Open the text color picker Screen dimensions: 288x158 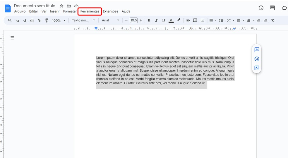tap(171, 20)
